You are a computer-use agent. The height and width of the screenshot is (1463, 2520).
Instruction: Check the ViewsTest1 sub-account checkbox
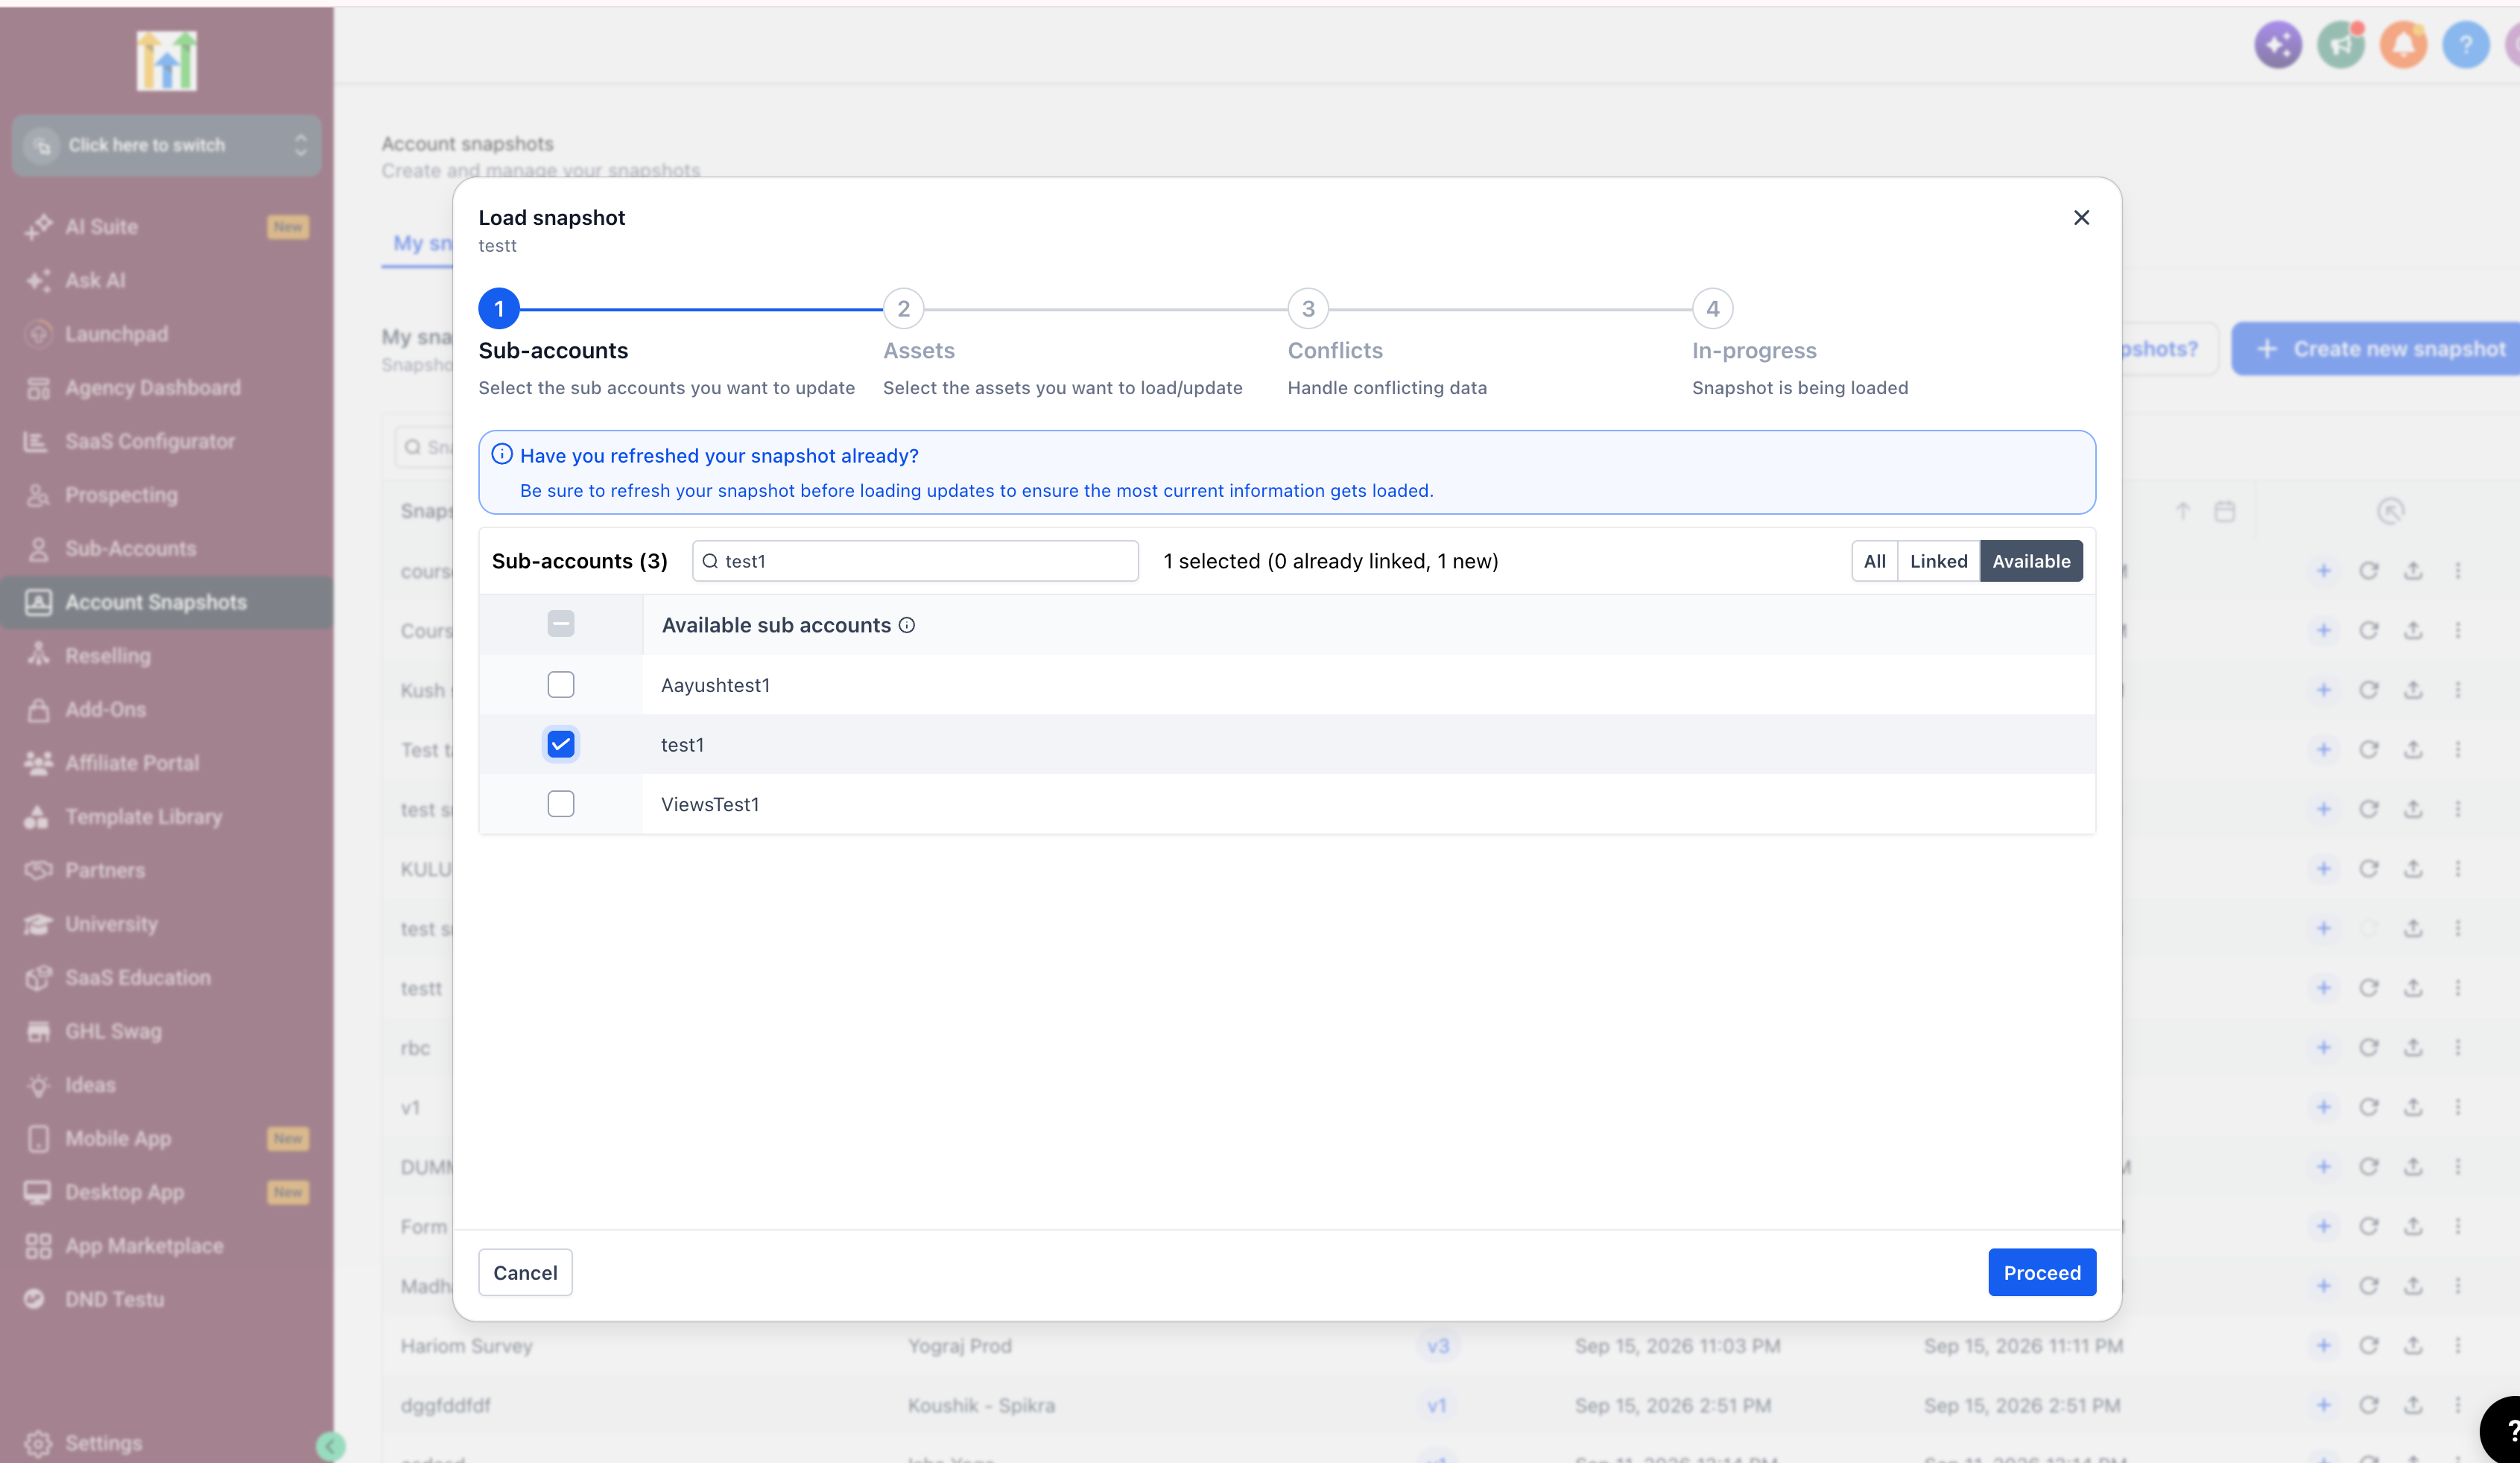(561, 804)
